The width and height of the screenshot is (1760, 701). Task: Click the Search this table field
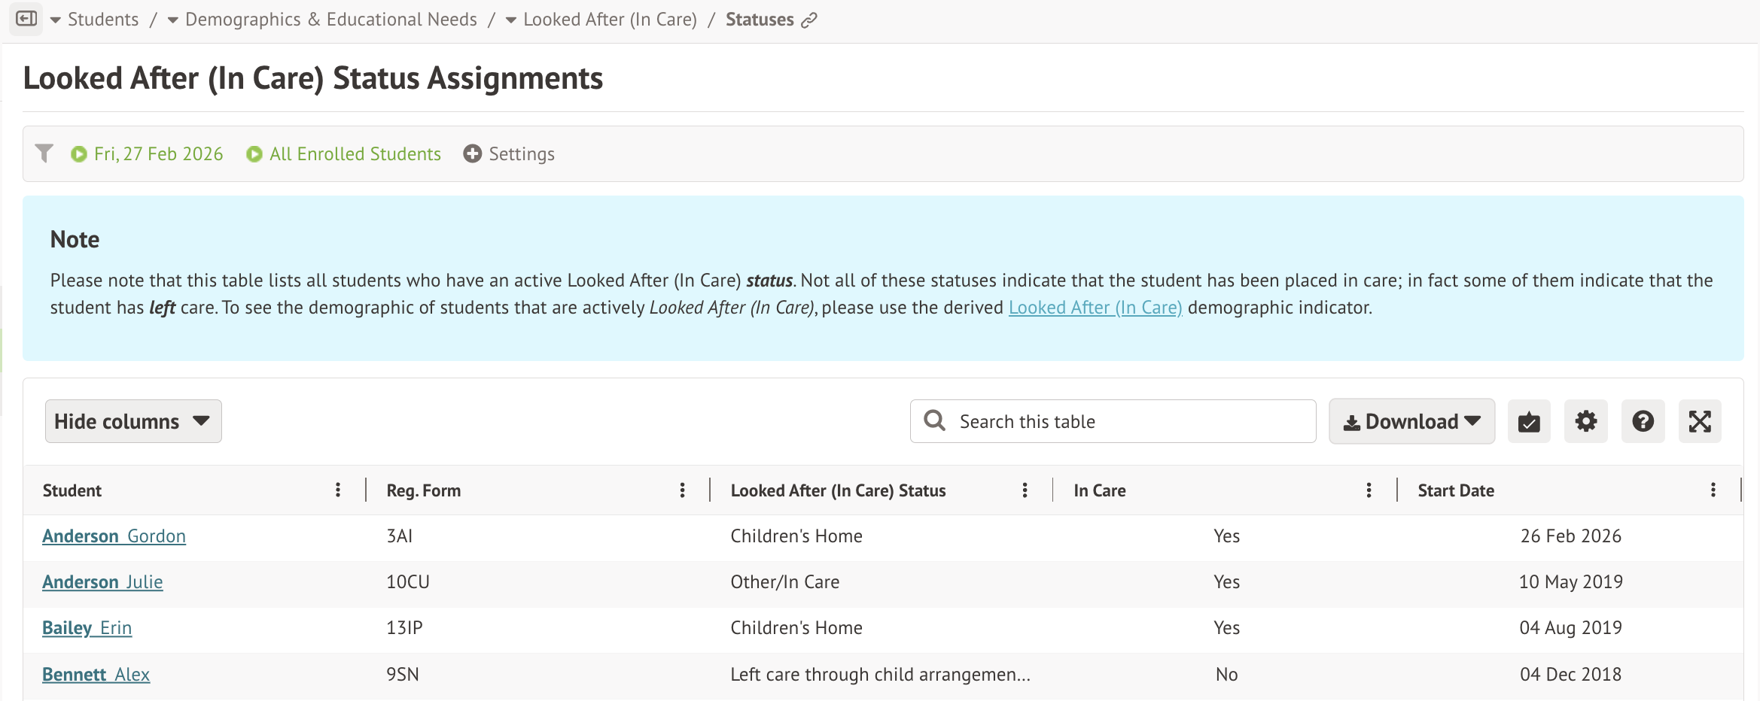click(x=1122, y=422)
